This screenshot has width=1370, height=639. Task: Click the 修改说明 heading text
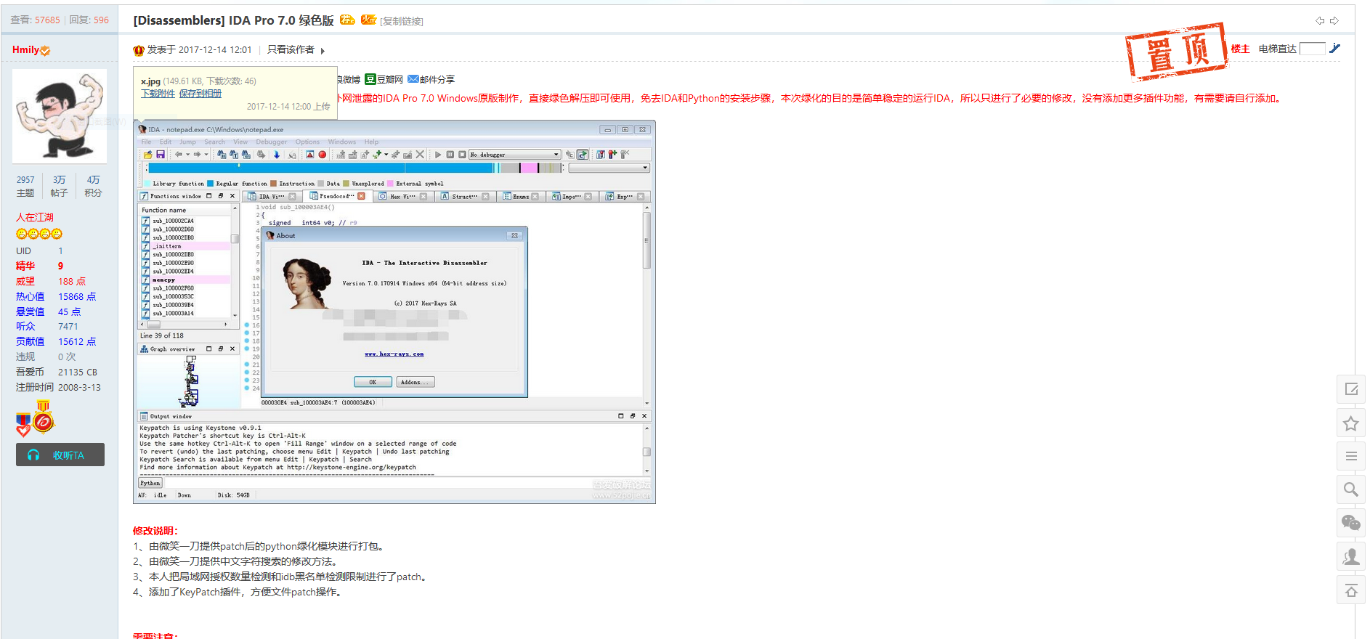[155, 531]
